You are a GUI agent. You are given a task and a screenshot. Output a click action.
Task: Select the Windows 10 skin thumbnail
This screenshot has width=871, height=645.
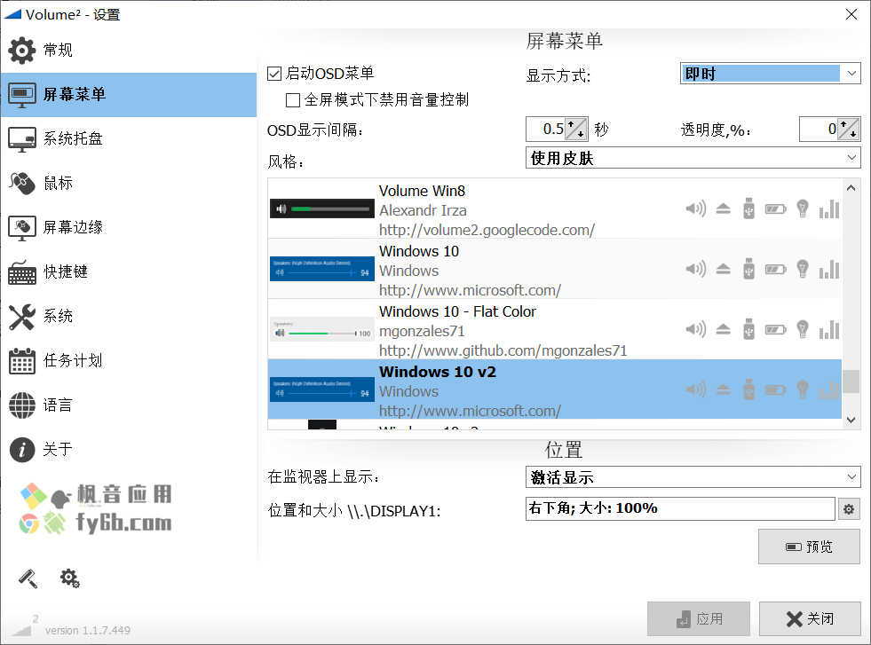pos(322,269)
